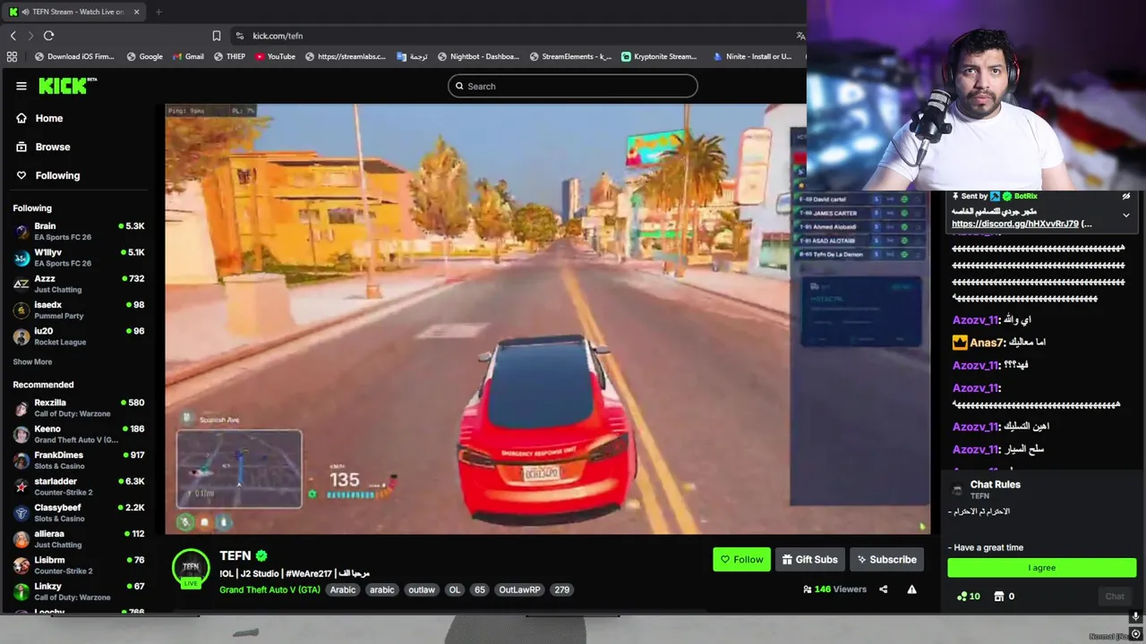Open Azzz channel in Following list

pos(79,284)
